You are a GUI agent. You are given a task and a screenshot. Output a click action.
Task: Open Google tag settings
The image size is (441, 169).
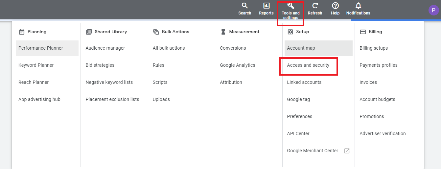tap(298, 99)
